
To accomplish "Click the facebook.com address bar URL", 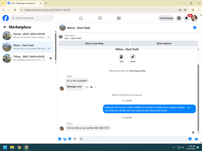I will coord(48,10).
